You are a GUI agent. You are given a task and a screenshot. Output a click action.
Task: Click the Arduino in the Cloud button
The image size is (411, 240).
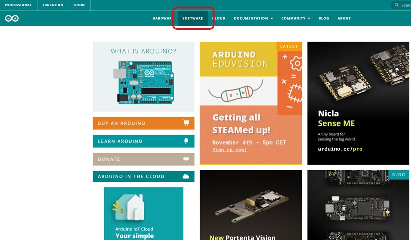(x=144, y=176)
